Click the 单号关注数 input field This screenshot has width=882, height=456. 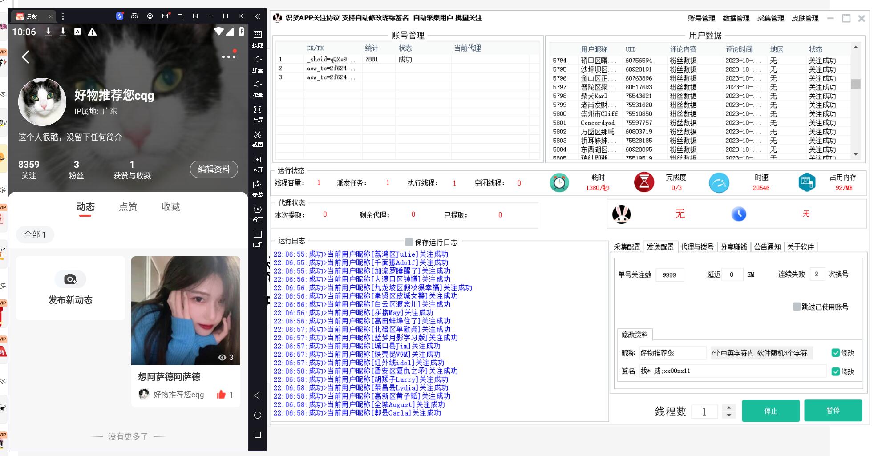(x=669, y=275)
